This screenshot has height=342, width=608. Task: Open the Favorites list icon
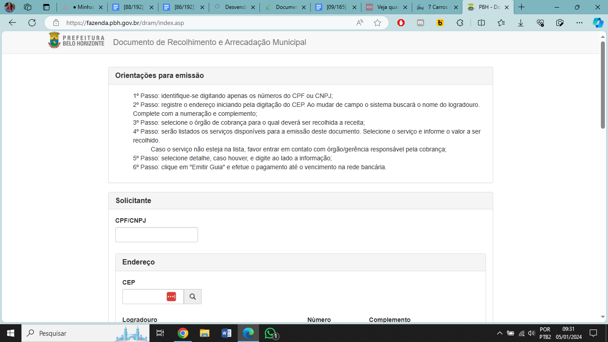point(501,23)
